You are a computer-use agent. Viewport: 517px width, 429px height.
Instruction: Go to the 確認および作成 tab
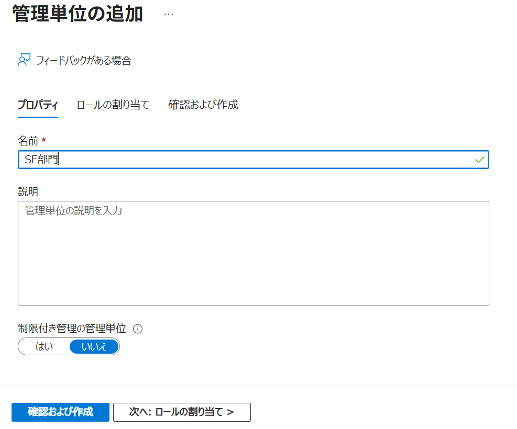[x=203, y=105]
